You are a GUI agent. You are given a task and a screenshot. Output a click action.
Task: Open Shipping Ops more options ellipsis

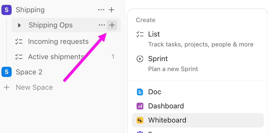pos(102,25)
